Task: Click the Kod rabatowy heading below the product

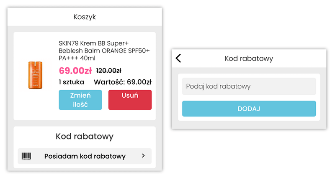Action: coord(85,136)
